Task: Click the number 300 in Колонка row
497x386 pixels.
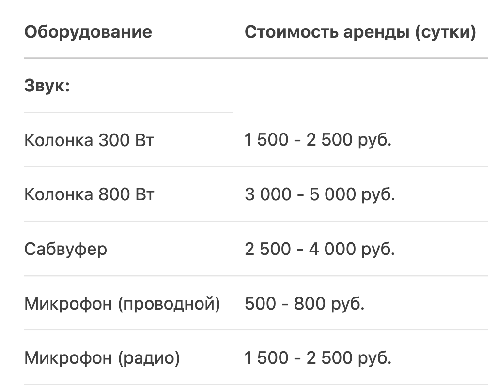Action: click(x=114, y=140)
